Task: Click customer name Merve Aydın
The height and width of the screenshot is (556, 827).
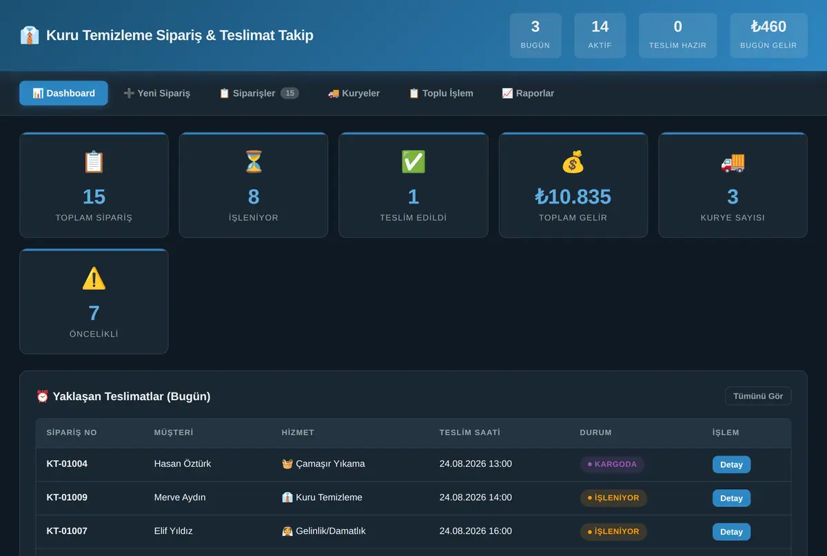Action: (180, 497)
